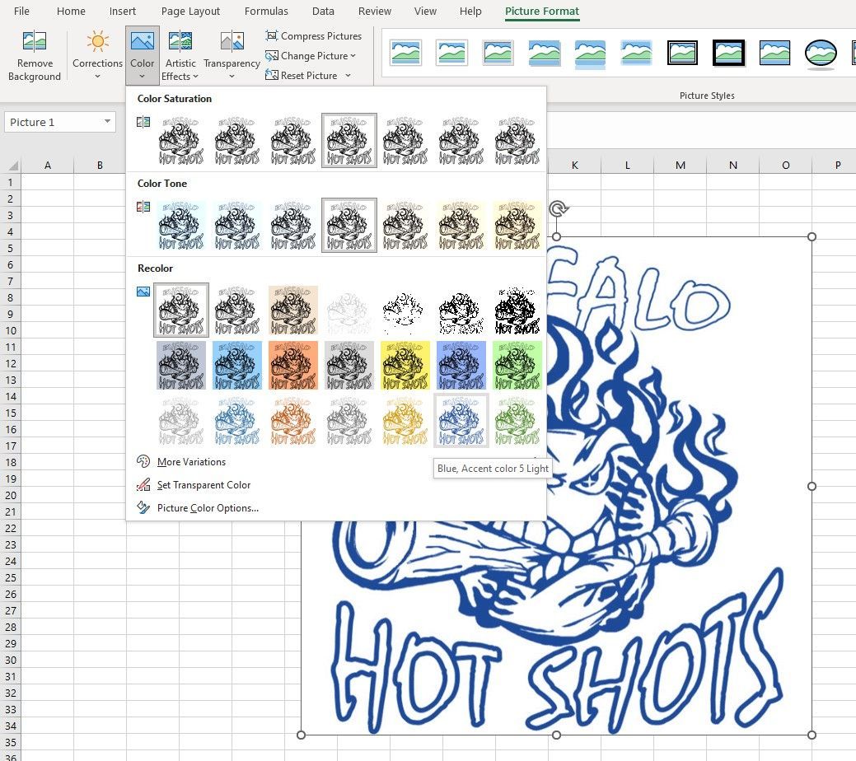Switch to the View tab
This screenshot has height=761, width=856.
[425, 11]
